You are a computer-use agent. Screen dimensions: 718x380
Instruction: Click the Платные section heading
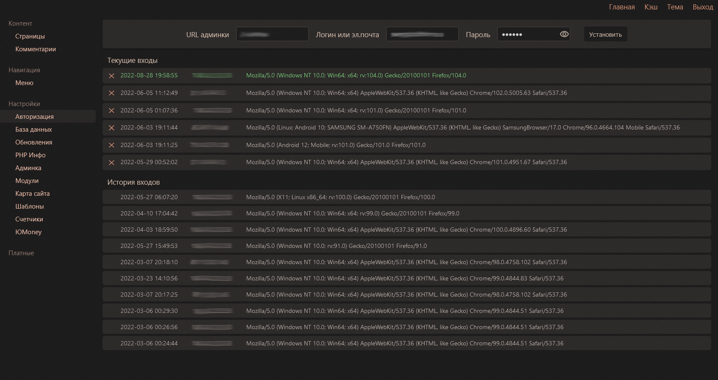[21, 253]
